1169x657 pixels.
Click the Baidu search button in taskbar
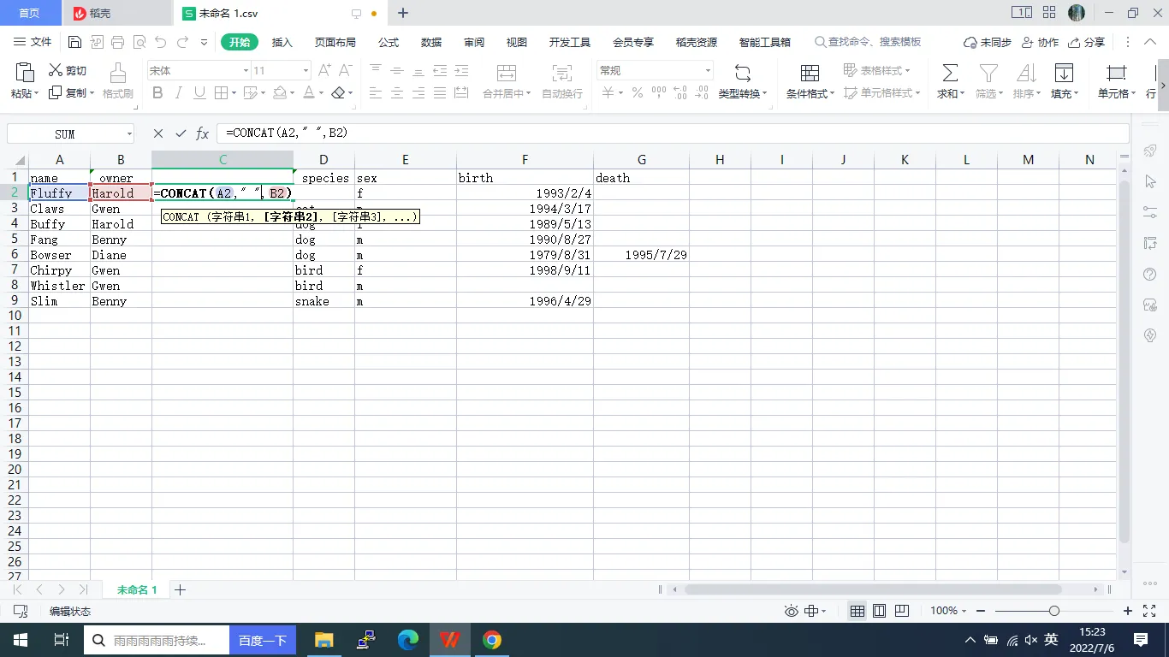(x=262, y=640)
